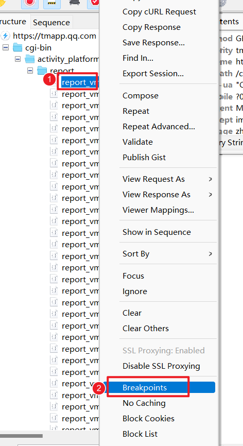The image size is (243, 446).
Task: Click the report folder icon
Action: [42, 70]
